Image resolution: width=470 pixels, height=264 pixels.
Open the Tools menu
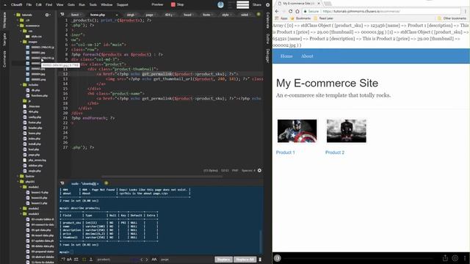tap(93, 4)
